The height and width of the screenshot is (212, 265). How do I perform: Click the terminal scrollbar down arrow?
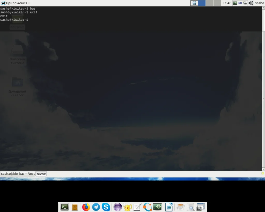pyautogui.click(x=263, y=169)
